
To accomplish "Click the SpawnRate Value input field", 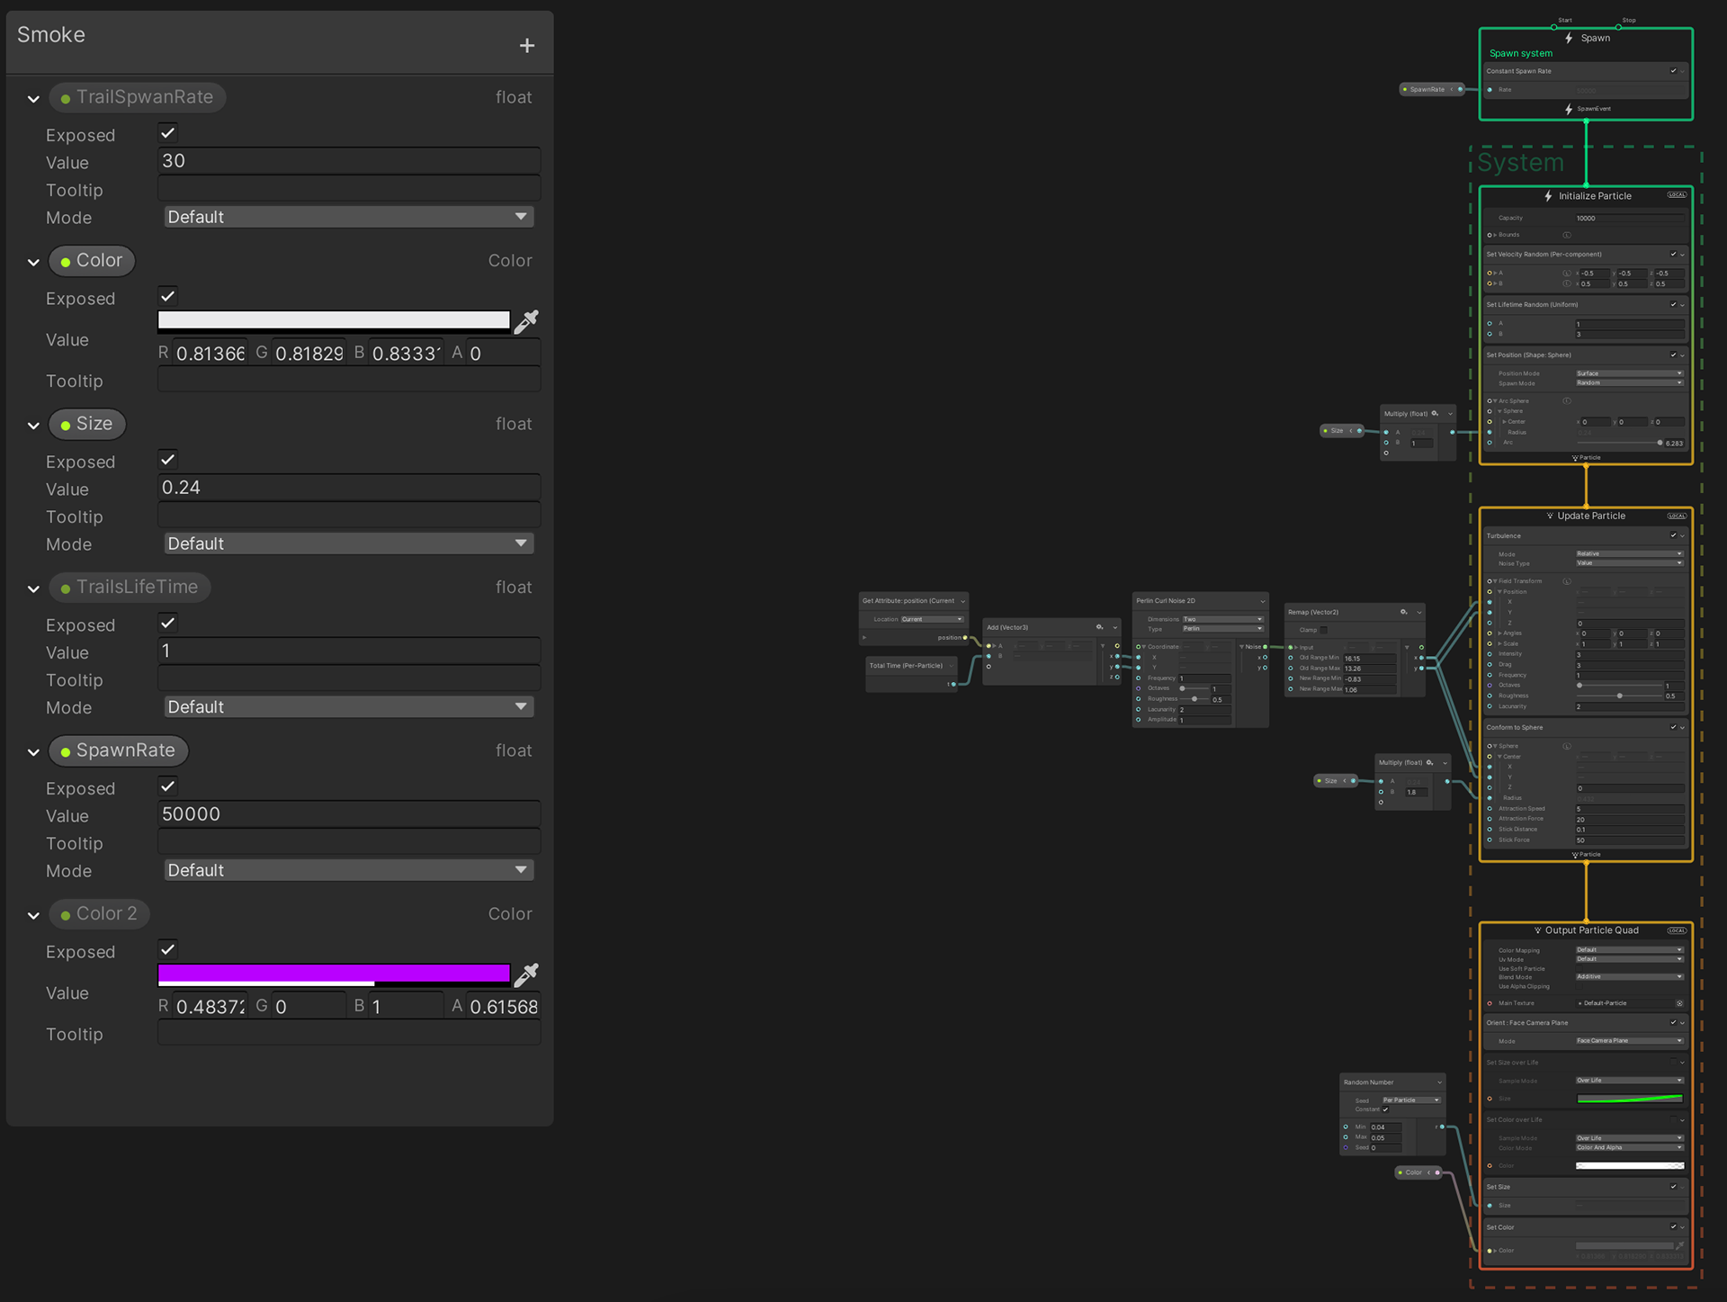I will [348, 814].
